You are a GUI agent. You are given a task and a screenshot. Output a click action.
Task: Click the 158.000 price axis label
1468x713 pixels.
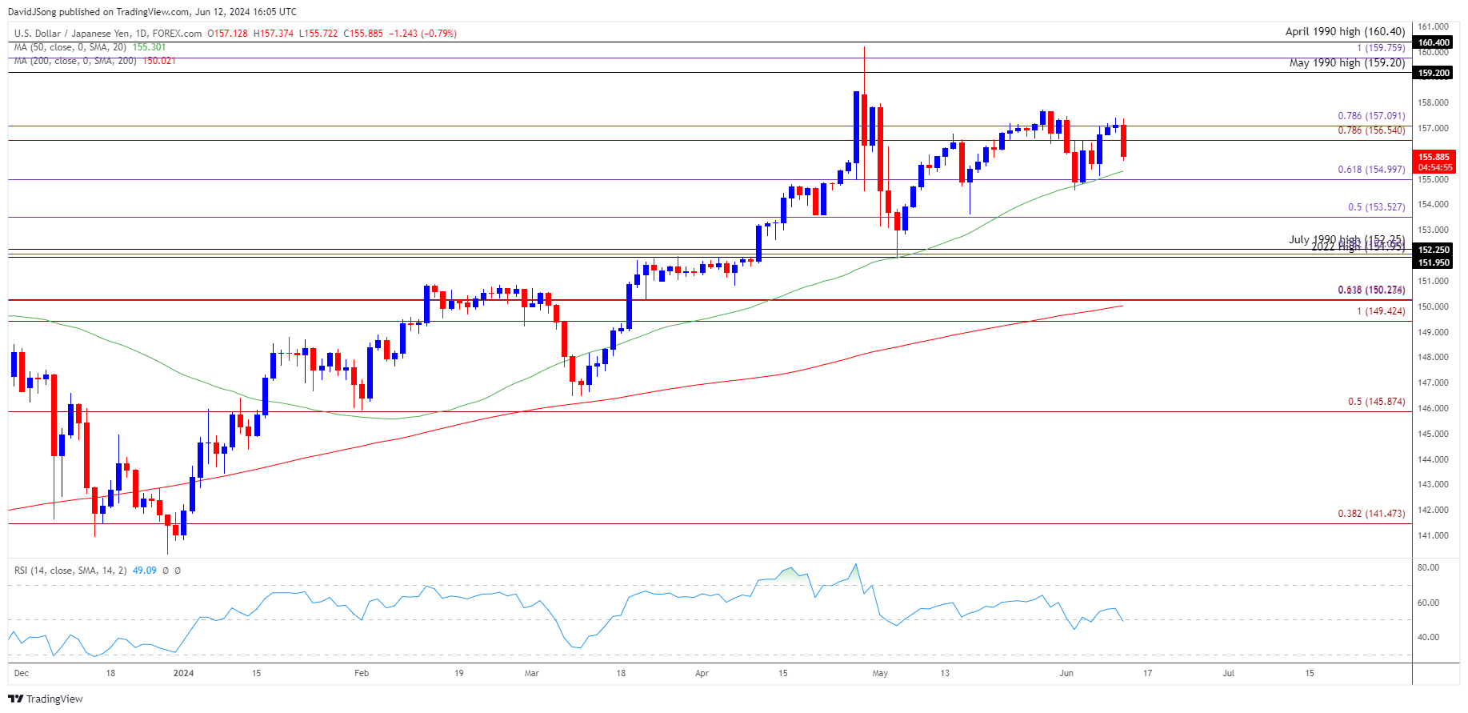[x=1434, y=103]
